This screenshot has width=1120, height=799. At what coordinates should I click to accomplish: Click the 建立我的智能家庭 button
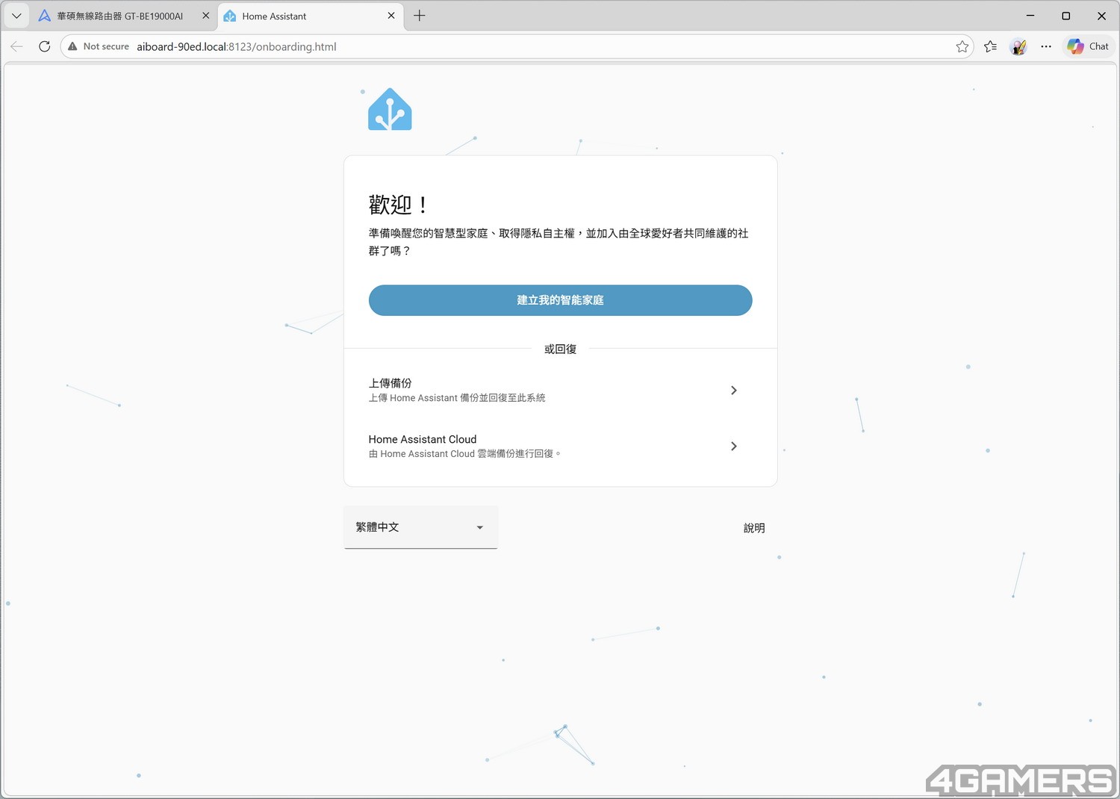pos(560,300)
